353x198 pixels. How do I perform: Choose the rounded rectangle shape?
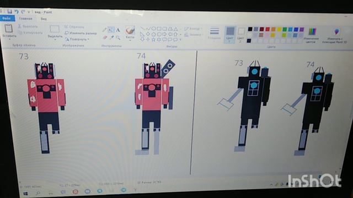click(165, 29)
